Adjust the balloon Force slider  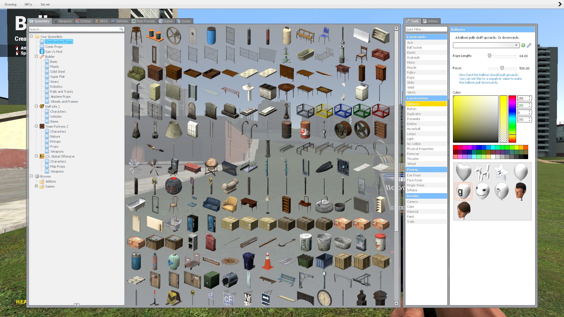[x=502, y=68]
